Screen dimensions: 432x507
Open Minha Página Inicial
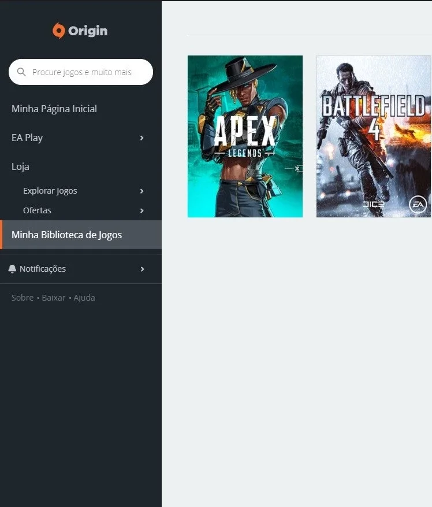pos(54,109)
